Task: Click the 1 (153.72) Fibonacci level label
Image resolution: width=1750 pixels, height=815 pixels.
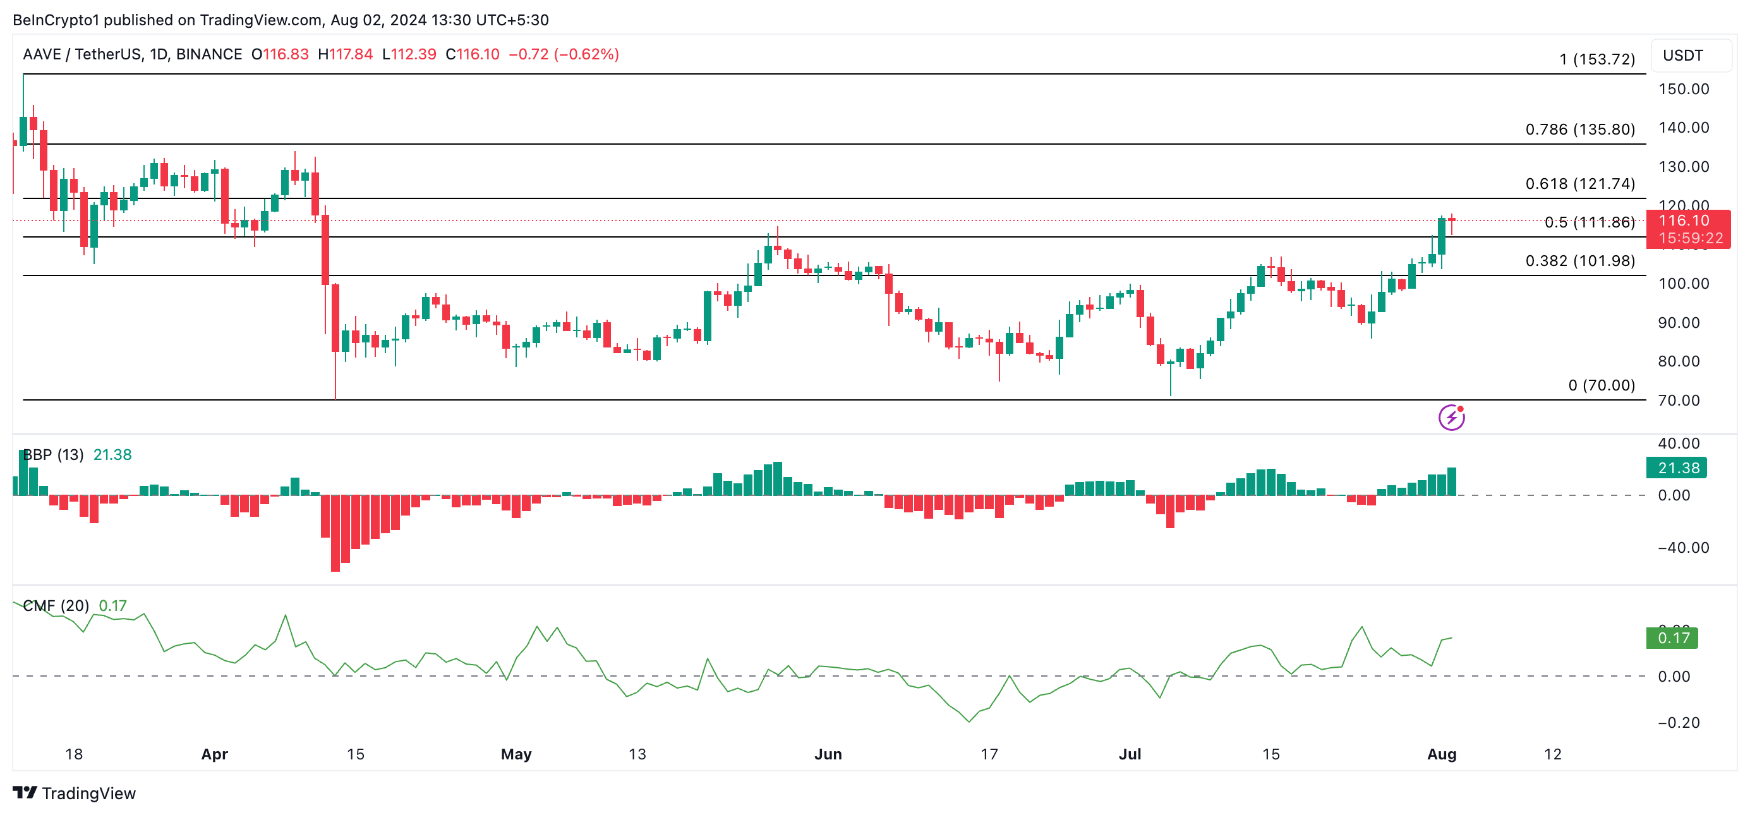Action: (x=1596, y=59)
